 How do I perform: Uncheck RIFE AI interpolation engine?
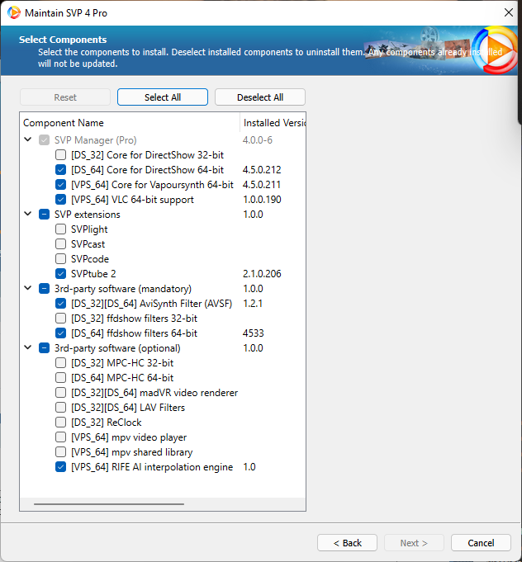coord(61,467)
